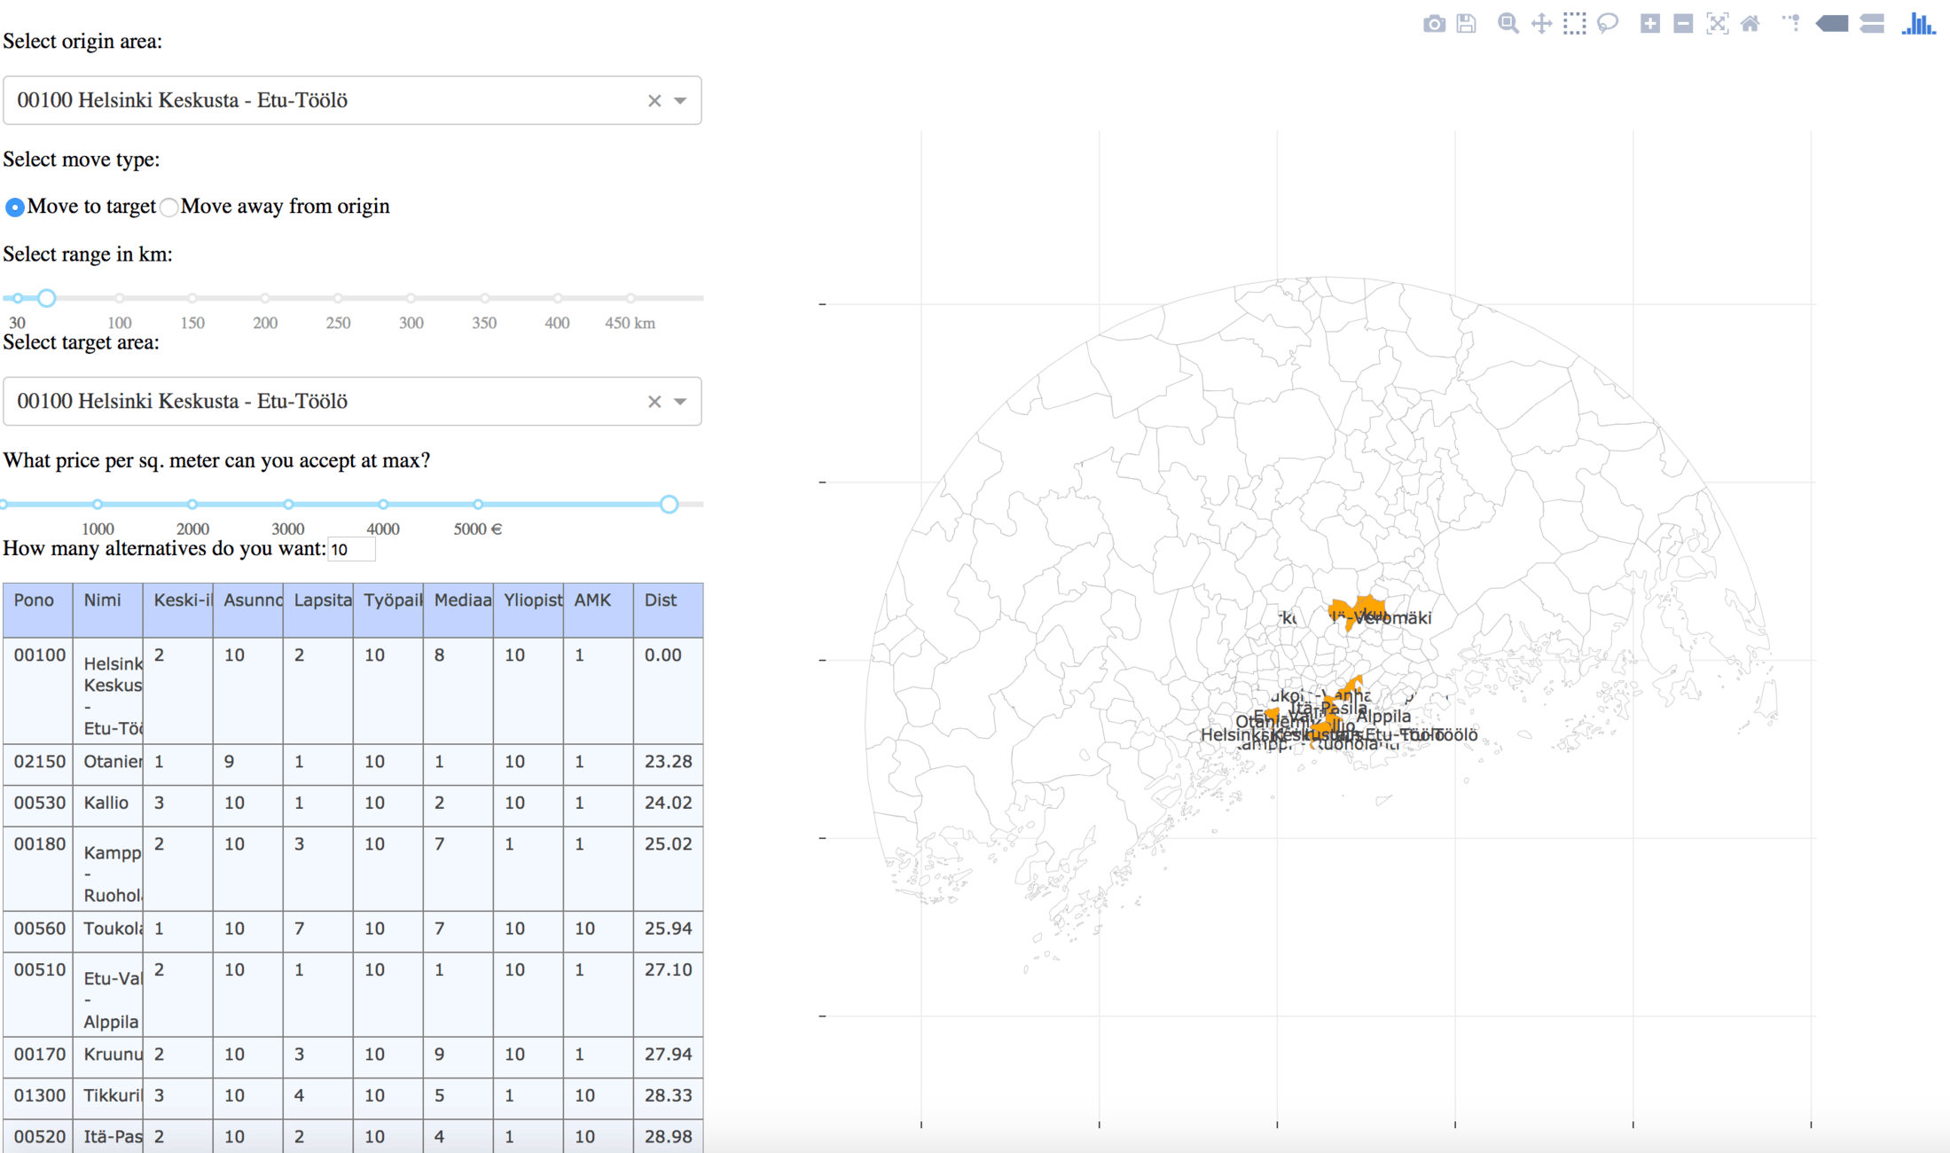Click the alternatives count input field
This screenshot has height=1153, width=1950.
coord(352,550)
